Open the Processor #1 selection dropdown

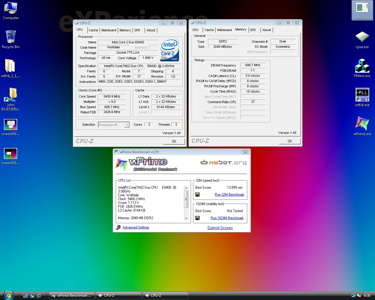(x=114, y=125)
